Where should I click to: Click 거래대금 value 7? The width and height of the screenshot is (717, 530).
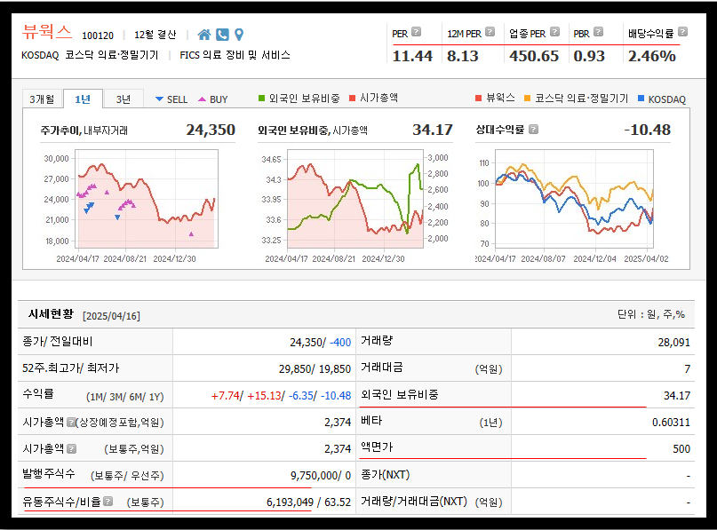click(687, 369)
